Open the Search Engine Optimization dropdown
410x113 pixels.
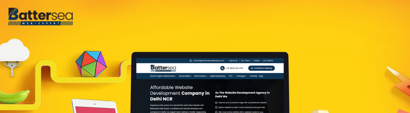coord(163,76)
